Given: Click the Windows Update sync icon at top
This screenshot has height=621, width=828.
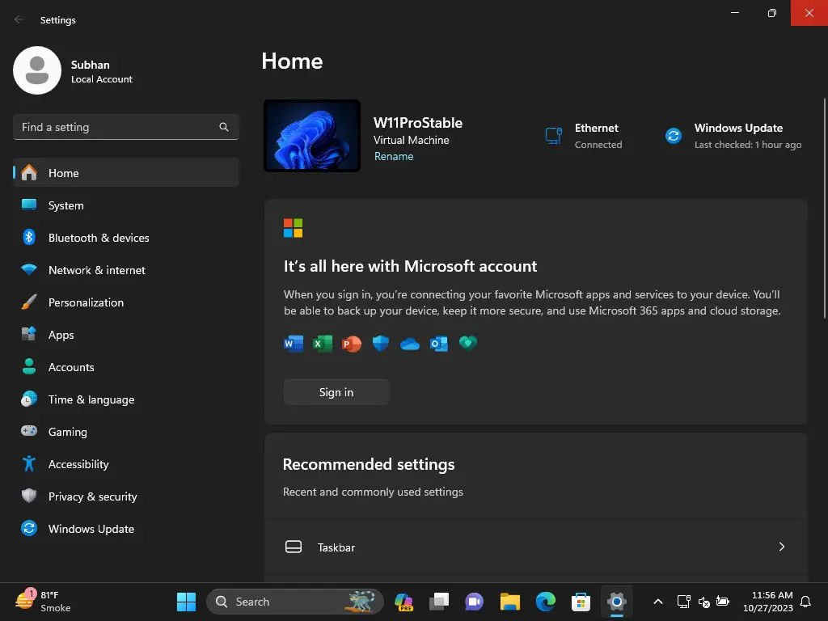Looking at the screenshot, I should pyautogui.click(x=674, y=136).
